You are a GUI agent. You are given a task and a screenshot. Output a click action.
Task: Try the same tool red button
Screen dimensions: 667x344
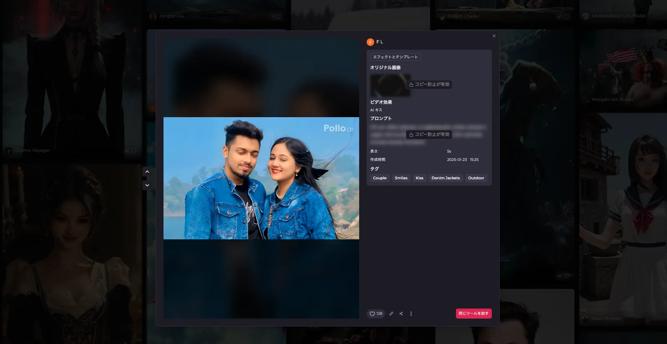point(473,314)
